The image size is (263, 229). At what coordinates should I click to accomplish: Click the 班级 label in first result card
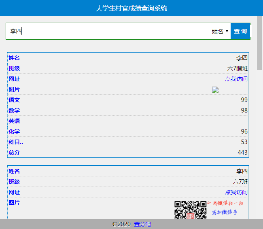(x=14, y=68)
